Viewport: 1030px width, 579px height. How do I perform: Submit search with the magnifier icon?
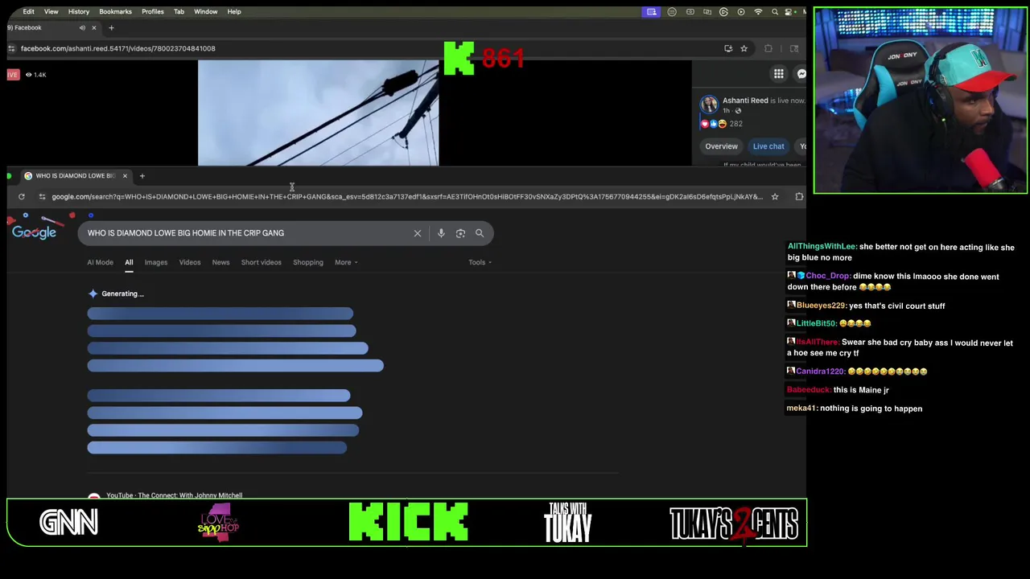pyautogui.click(x=480, y=233)
